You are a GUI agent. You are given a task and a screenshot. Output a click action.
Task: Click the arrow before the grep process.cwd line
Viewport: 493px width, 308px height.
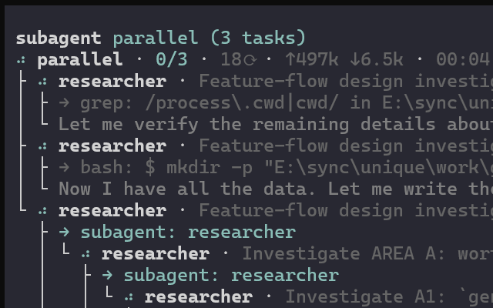[64, 103]
